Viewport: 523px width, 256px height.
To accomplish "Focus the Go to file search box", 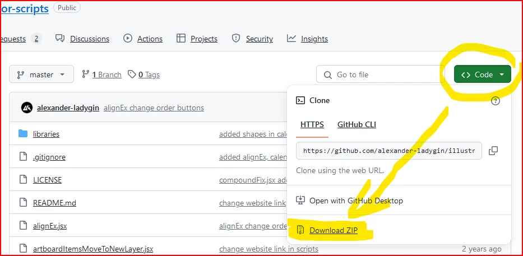I will coord(380,75).
